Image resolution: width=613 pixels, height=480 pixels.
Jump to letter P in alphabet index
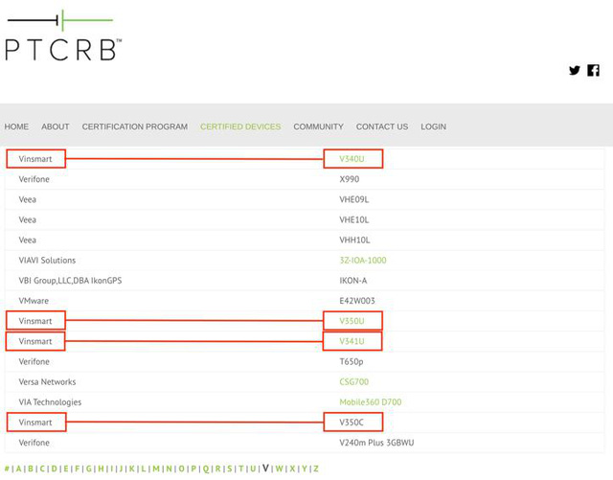coord(193,469)
